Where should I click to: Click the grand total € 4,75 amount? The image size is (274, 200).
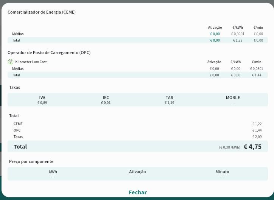coord(252,147)
